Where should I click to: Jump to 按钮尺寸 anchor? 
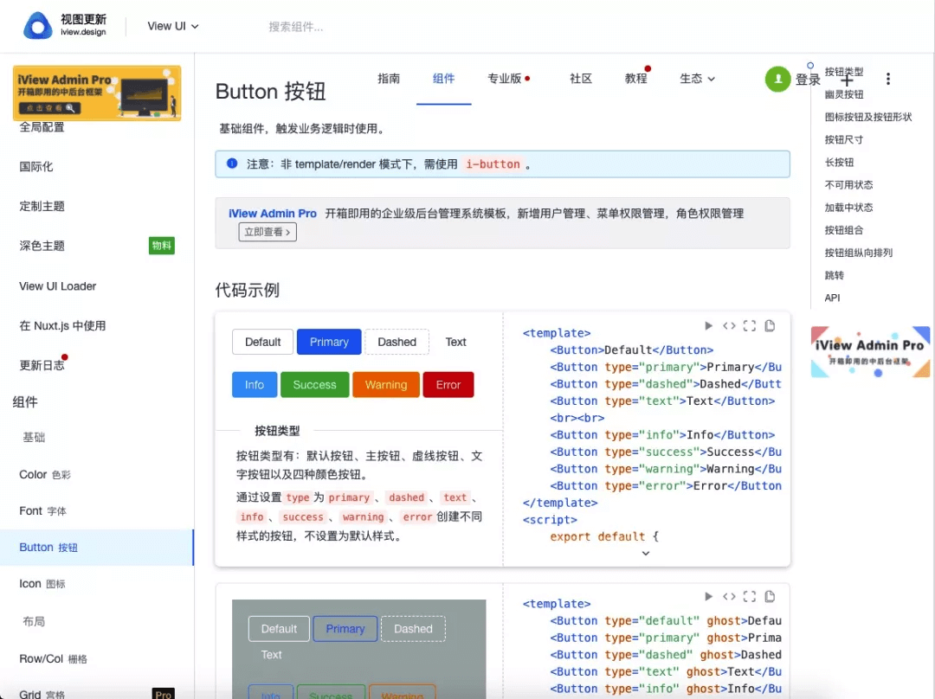coord(844,139)
